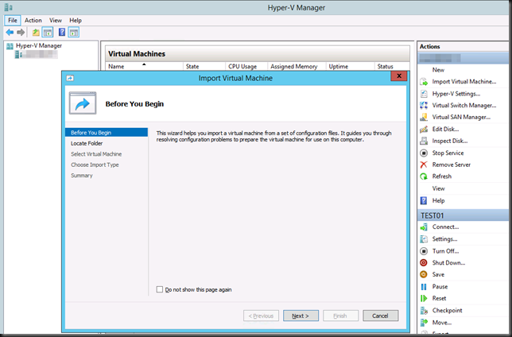Viewport: 512px width, 337px height.
Task: Click Virtual SAN Manager icon
Action: coord(424,117)
